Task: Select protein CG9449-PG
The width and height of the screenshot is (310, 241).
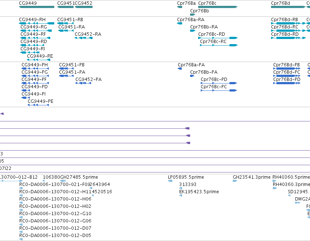Action: [35, 72]
